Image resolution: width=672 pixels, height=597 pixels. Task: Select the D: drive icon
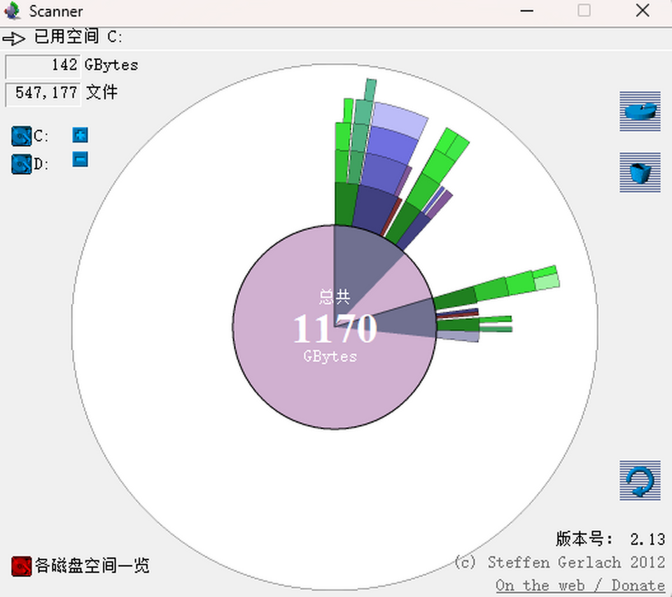21,164
